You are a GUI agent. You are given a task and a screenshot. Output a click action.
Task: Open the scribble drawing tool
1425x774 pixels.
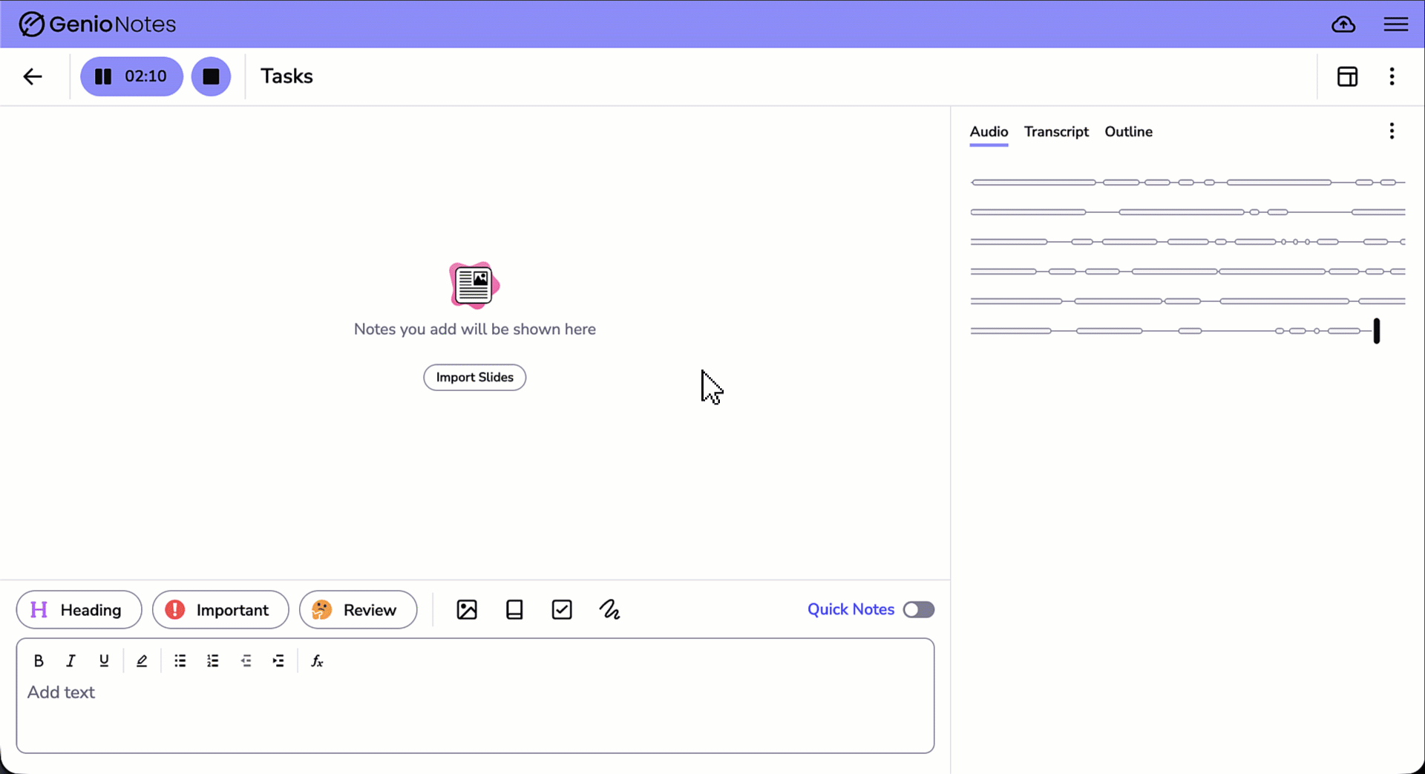(609, 610)
